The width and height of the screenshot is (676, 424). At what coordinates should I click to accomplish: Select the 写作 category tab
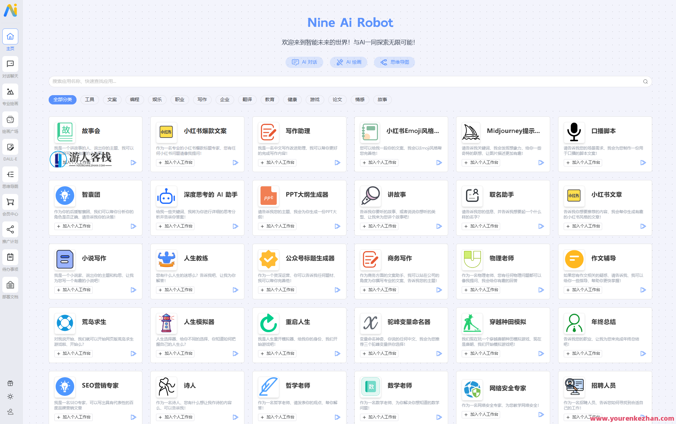[202, 99]
